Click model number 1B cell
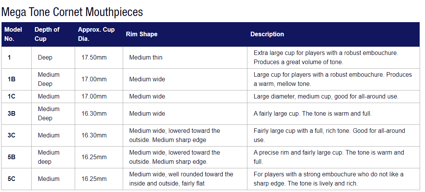 (11, 79)
